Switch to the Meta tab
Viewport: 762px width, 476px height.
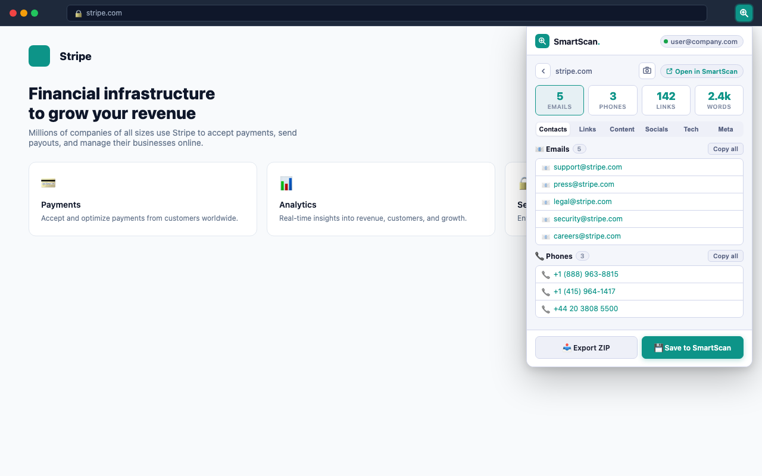tap(726, 129)
